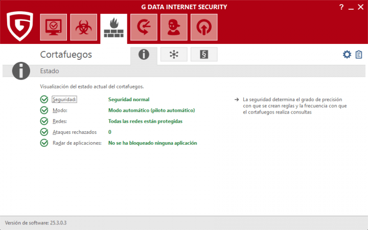
Task: Click the large Estado info circle icon
Action: pos(21,71)
